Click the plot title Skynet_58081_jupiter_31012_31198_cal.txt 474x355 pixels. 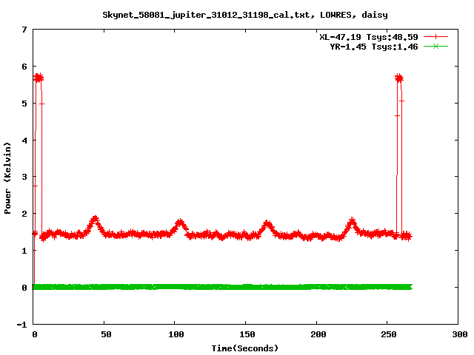point(206,15)
